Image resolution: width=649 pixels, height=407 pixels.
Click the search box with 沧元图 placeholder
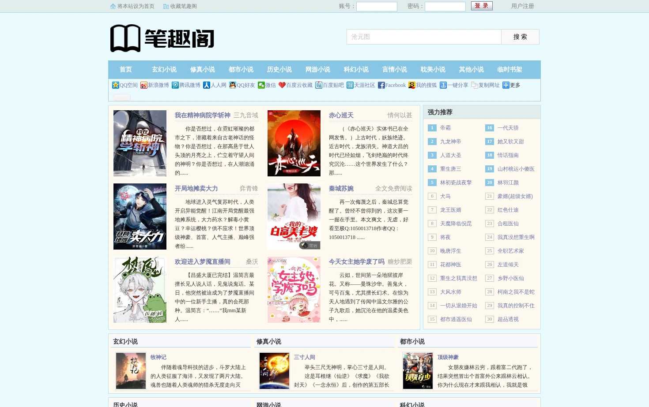point(424,37)
